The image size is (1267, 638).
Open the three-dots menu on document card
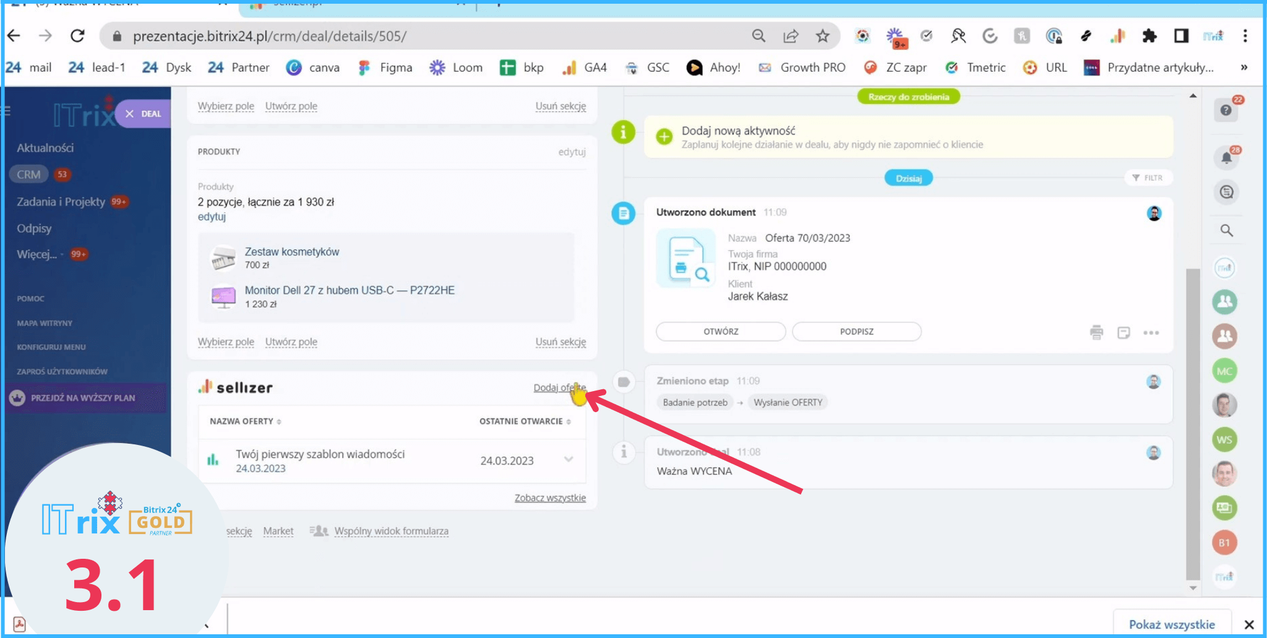point(1151,332)
